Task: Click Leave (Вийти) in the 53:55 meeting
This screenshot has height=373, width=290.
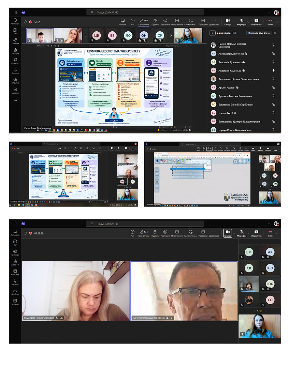Action: (x=270, y=22)
